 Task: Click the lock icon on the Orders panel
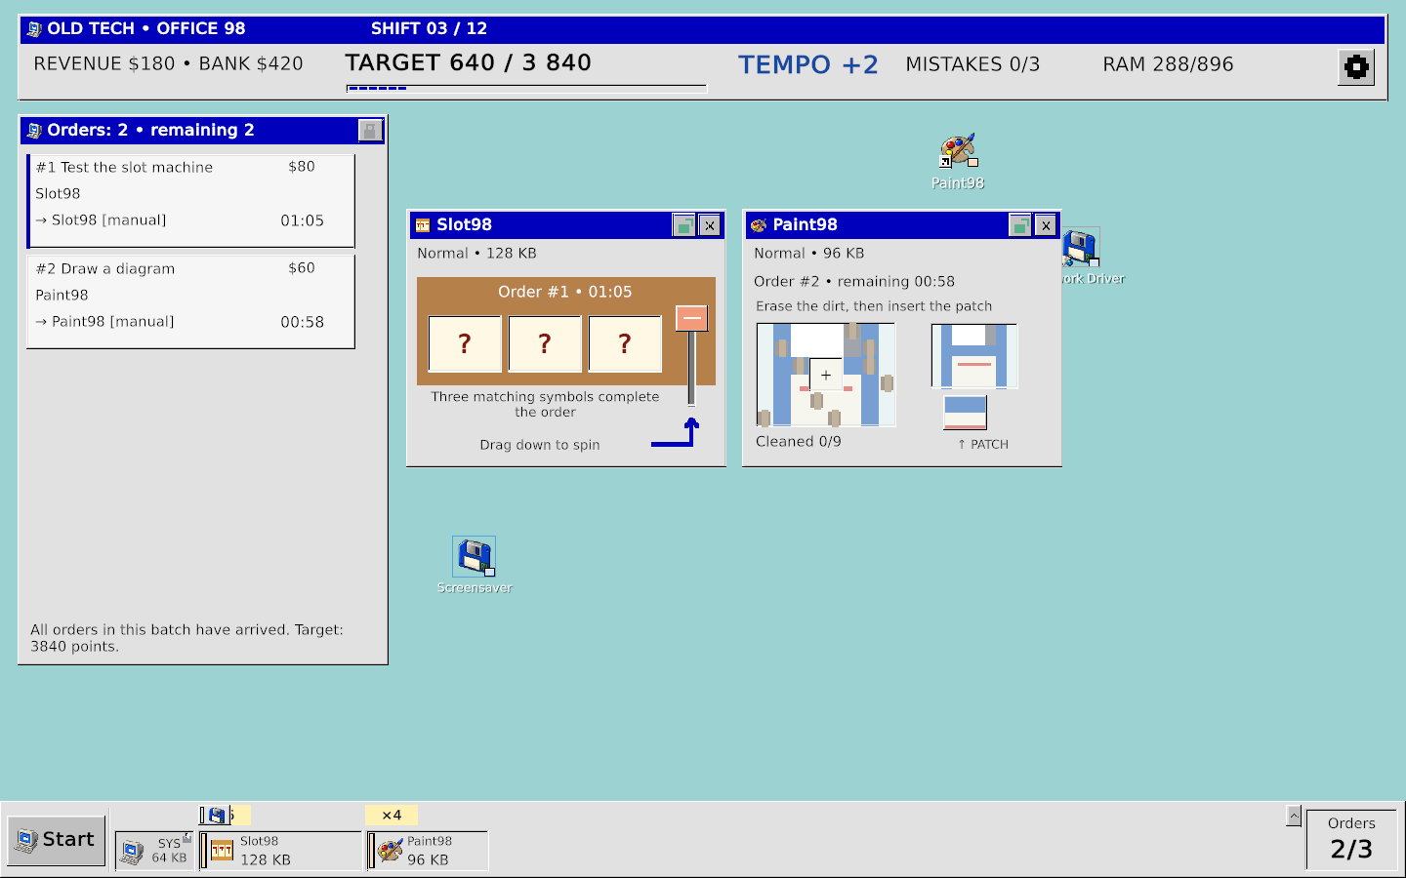coord(370,131)
